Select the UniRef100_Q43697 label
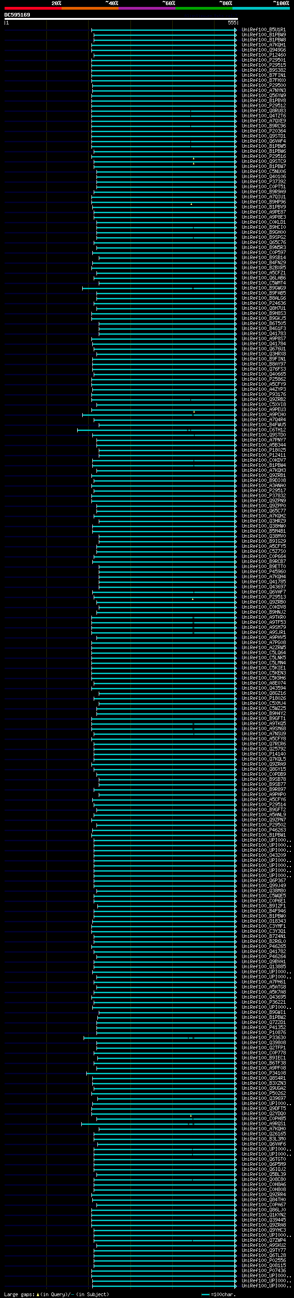Screen dimensions: 294x1298 tap(263, 587)
